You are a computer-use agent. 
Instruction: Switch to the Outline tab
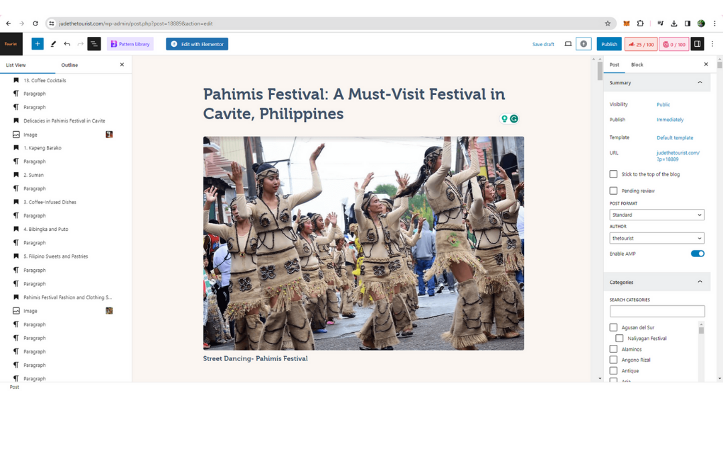click(70, 65)
